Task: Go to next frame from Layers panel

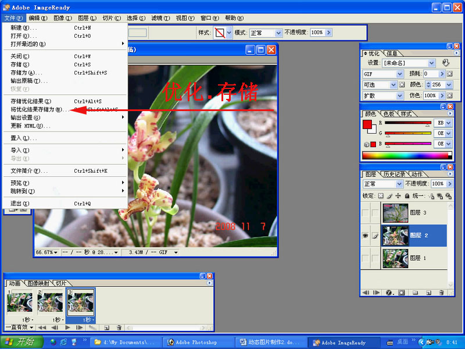Action: tap(376, 293)
